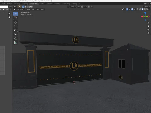Switch perspective/orthographic projection icon
This screenshot has height=113, width=151.
148,33
